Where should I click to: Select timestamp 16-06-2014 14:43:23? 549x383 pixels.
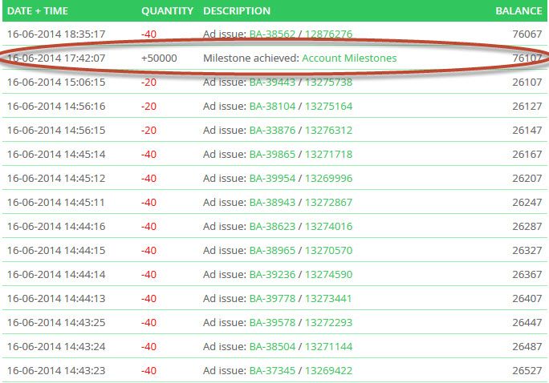click(56, 371)
